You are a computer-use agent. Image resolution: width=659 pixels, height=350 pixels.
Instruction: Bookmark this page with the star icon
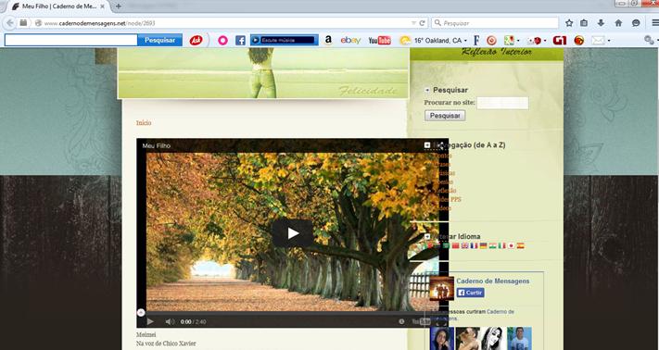(x=569, y=23)
